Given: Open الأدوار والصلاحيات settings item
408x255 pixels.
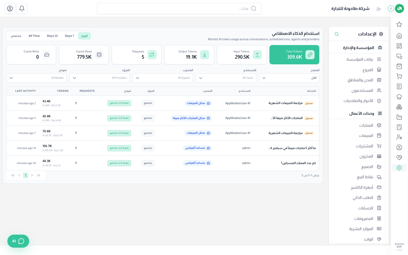Looking at the screenshot, I should tap(358, 101).
